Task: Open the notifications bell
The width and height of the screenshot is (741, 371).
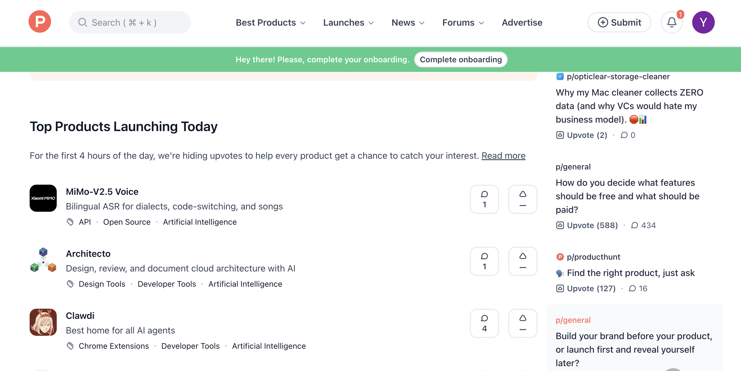Action: (x=672, y=22)
